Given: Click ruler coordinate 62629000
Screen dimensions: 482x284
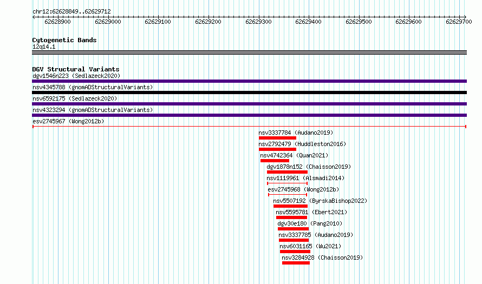Looking at the screenshot, I should point(108,22).
